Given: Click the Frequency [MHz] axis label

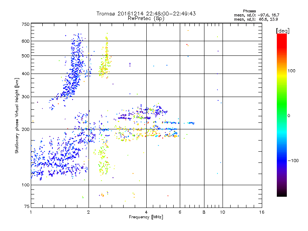Looking at the screenshot, I should point(146,217).
